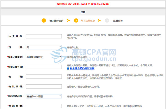Click the 确认密码 input field

click(44, 87)
